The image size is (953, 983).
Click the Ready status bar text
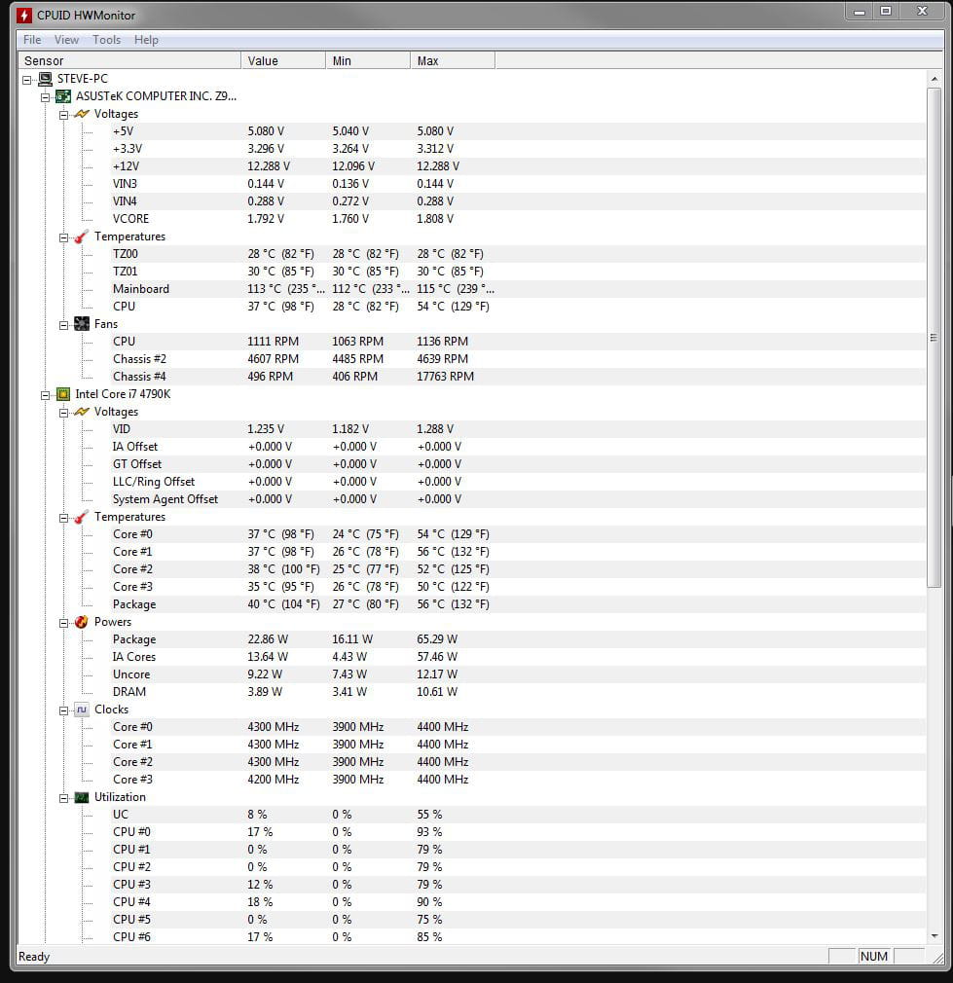34,957
